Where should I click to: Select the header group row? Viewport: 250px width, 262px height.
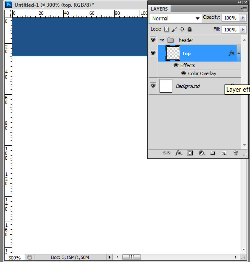click(x=199, y=40)
